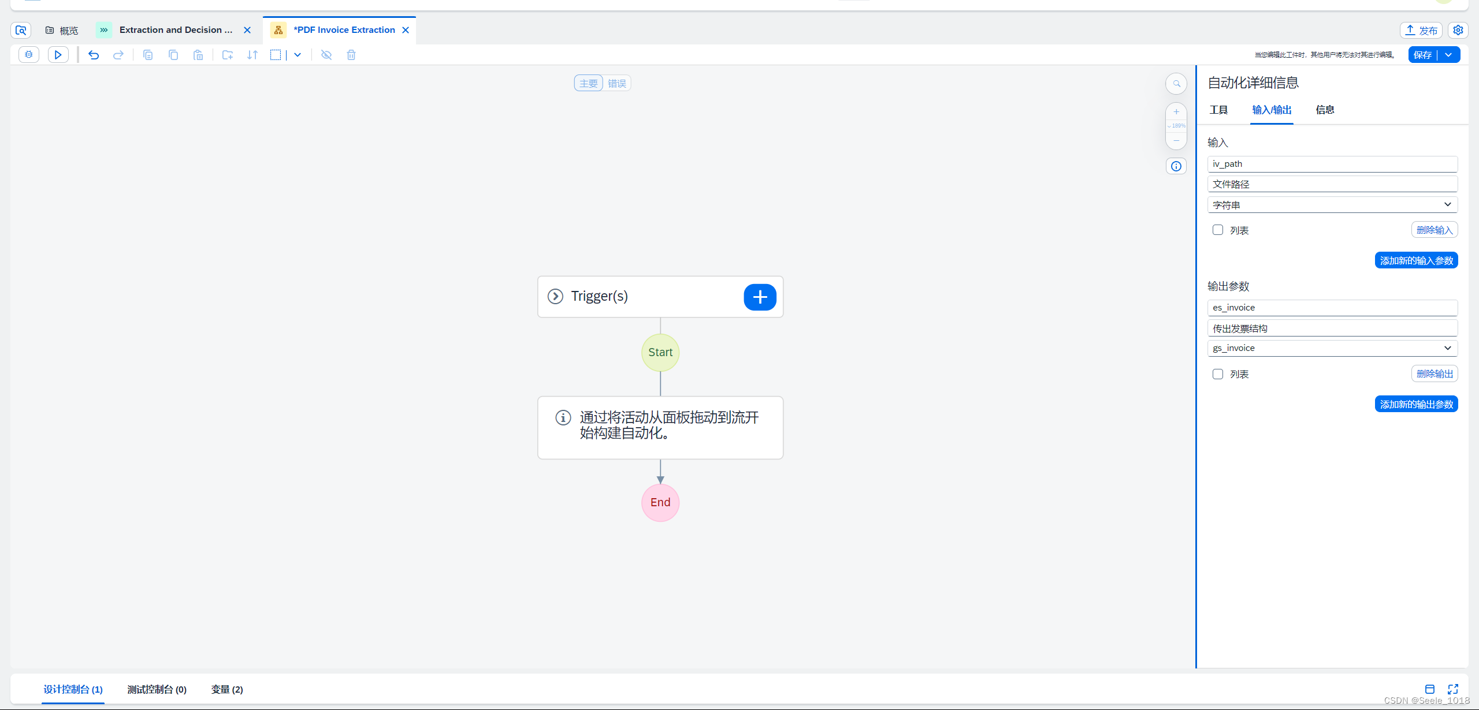Click the debug bug icon in toolbar
The image size is (1479, 710).
[29, 55]
